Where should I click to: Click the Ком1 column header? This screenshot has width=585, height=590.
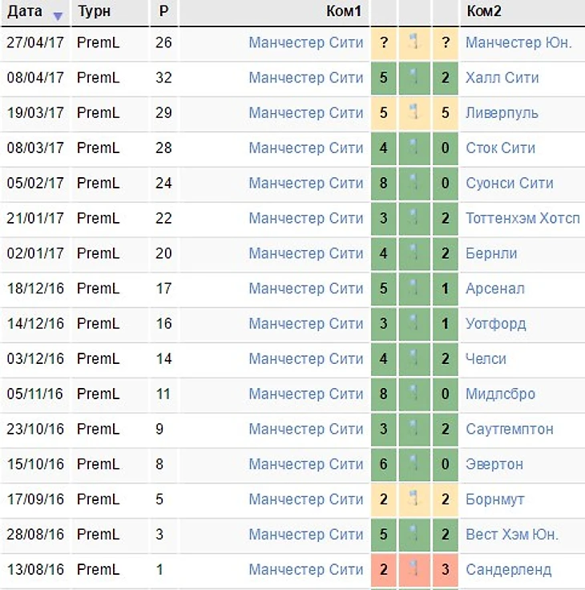tap(345, 13)
